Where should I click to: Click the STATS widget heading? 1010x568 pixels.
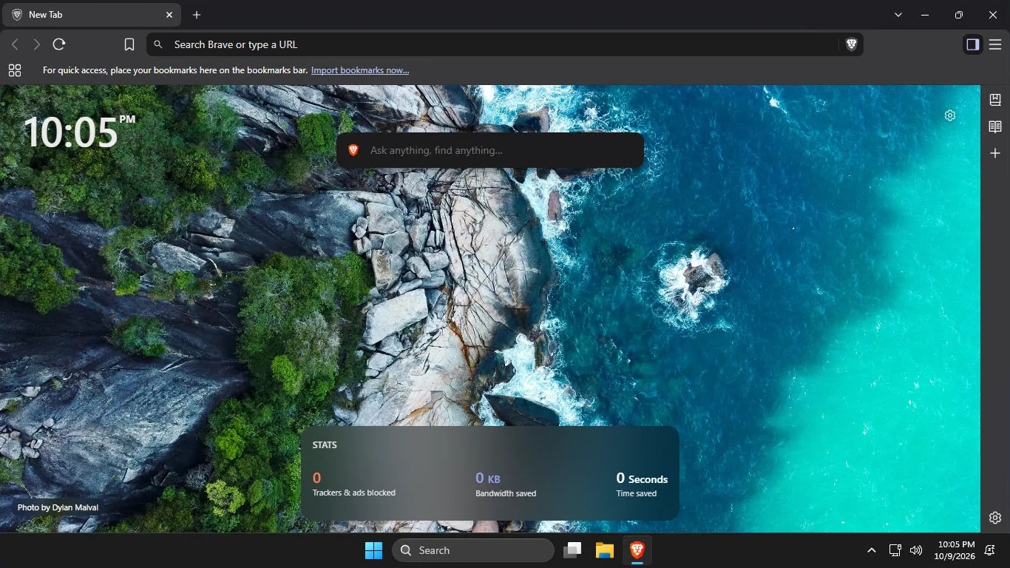(325, 445)
